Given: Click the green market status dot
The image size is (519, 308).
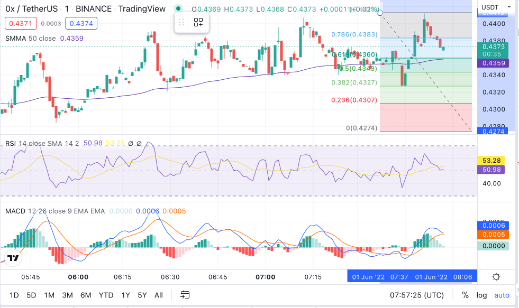Looking at the screenshot, I should tap(178, 8).
